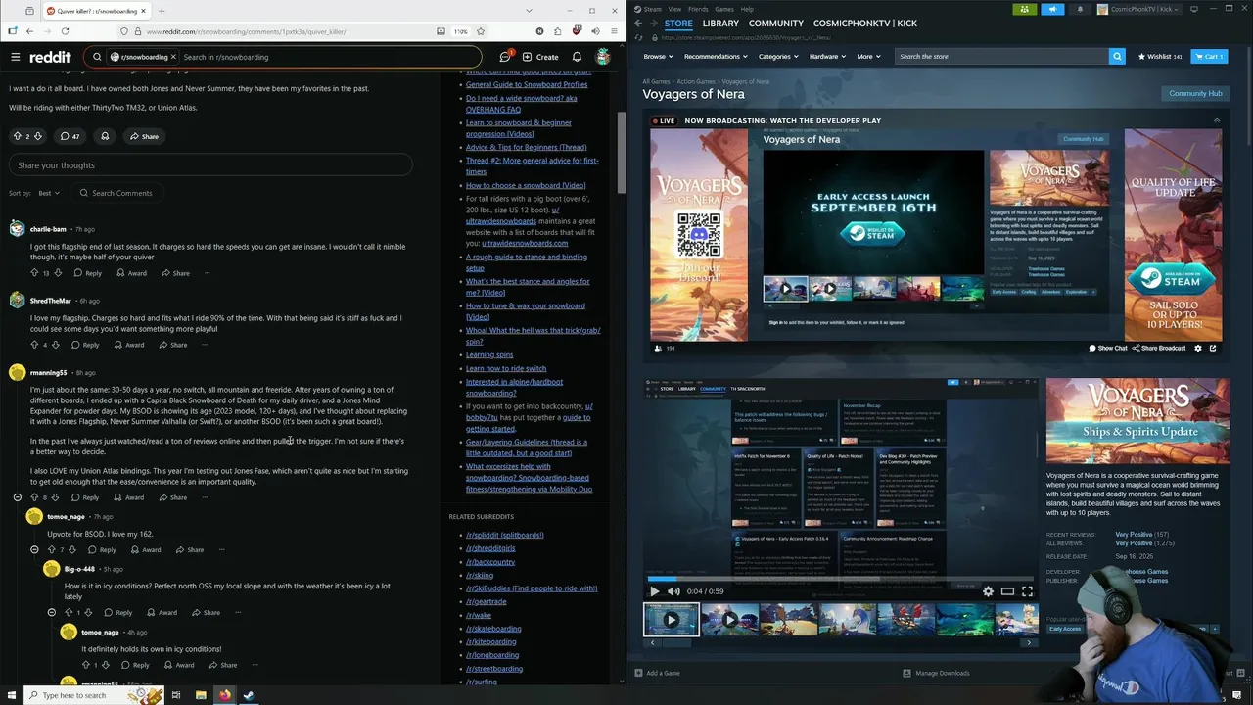Give award to the main post
The height and width of the screenshot is (705, 1253).
[105, 136]
